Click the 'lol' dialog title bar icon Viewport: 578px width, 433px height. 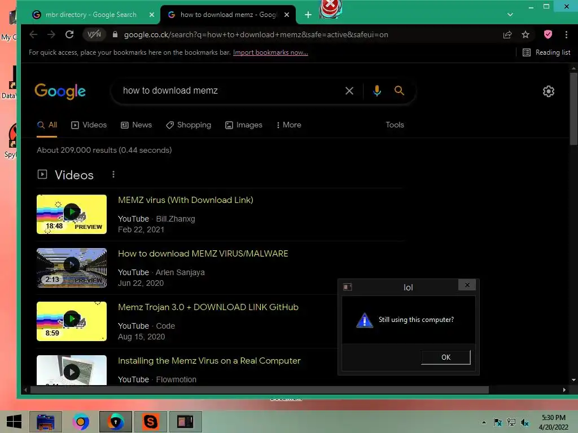coord(347,287)
